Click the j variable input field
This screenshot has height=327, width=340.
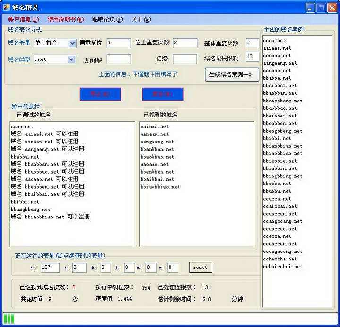coord(80,268)
